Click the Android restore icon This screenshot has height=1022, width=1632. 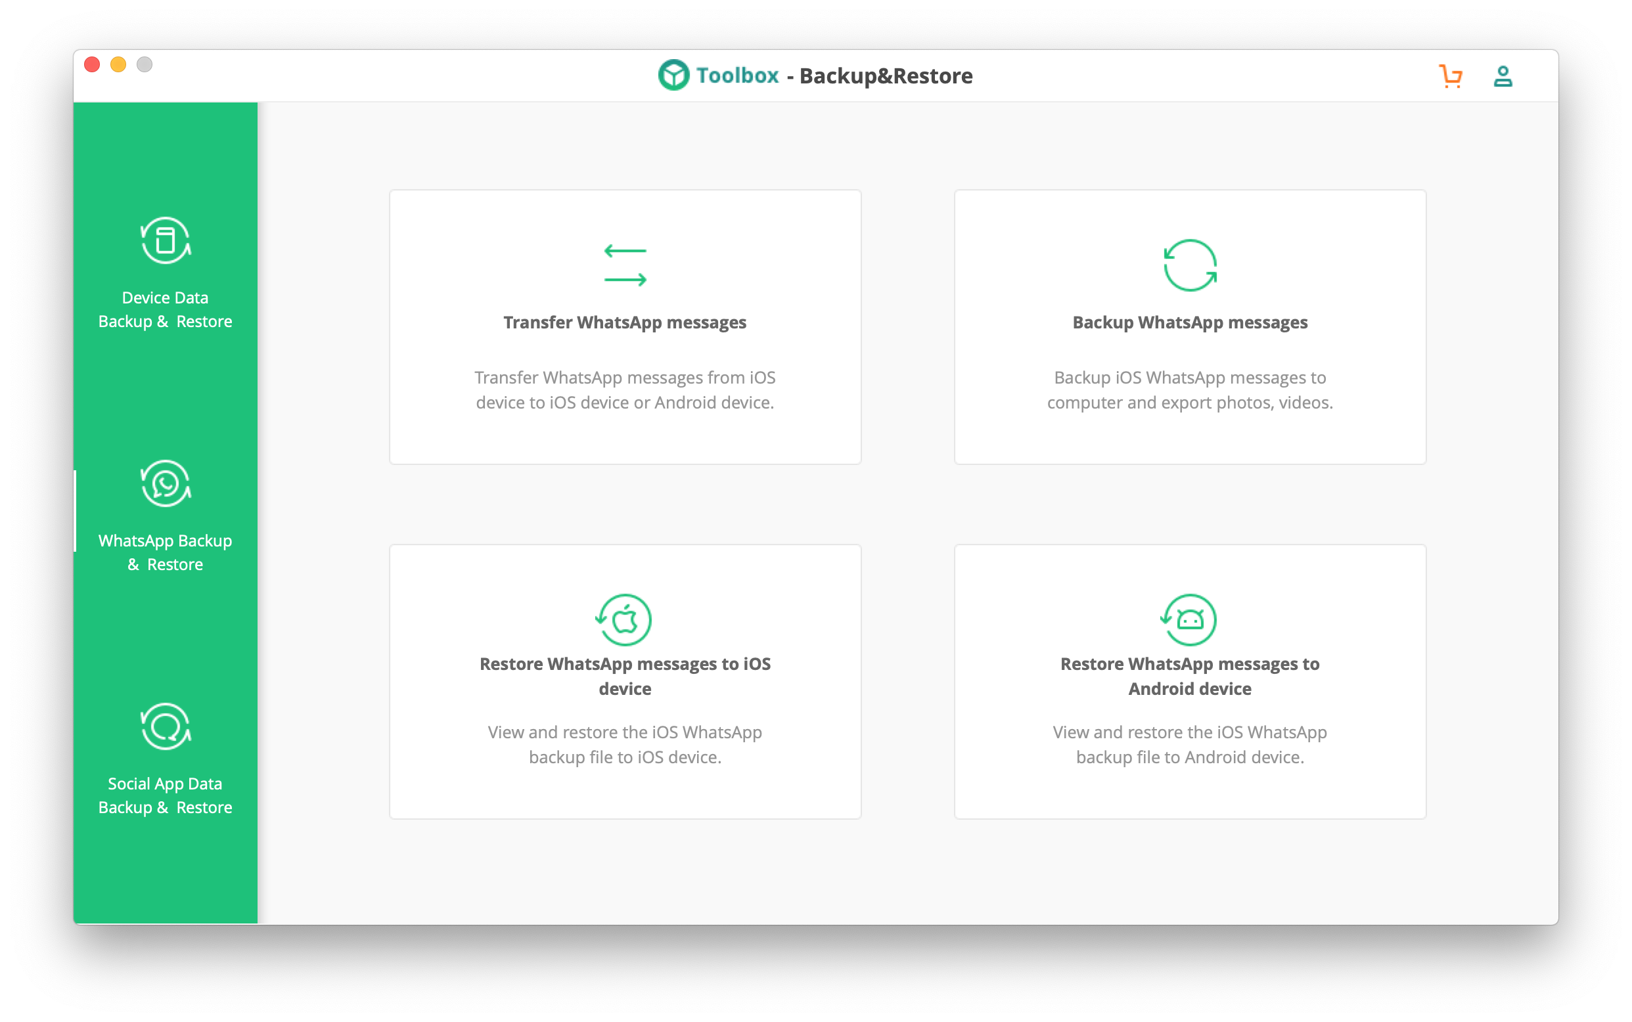tap(1189, 619)
